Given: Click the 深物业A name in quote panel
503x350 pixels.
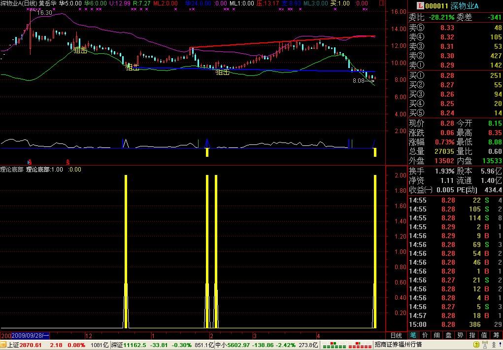Looking at the screenshot, I should (464, 6).
